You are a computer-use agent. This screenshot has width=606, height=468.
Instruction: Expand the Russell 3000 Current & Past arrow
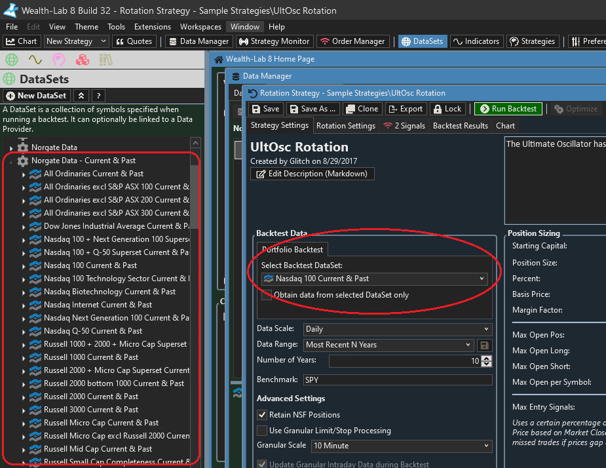24,410
